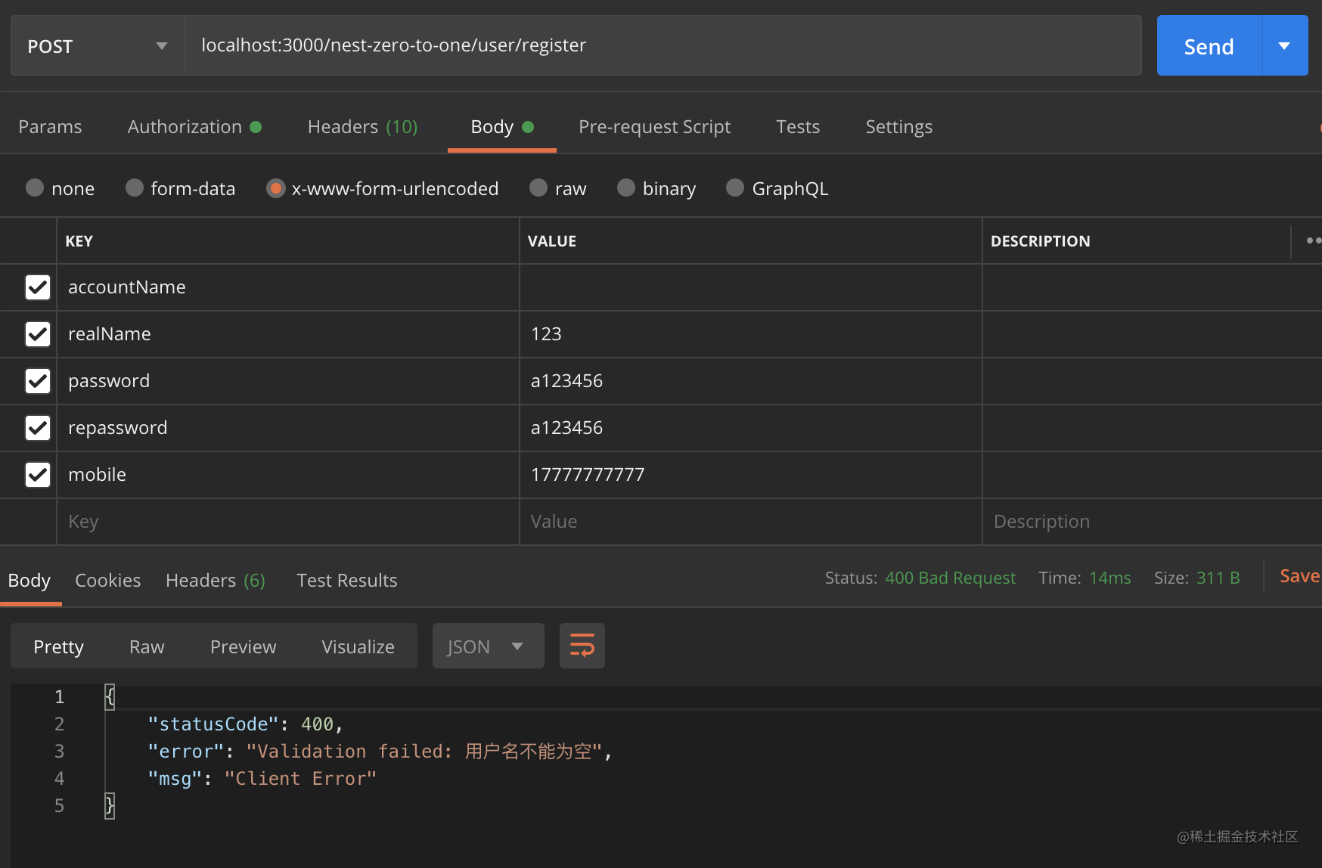Click the "statusCode": 400 line
The height and width of the screenshot is (868, 1322).
[x=246, y=724]
